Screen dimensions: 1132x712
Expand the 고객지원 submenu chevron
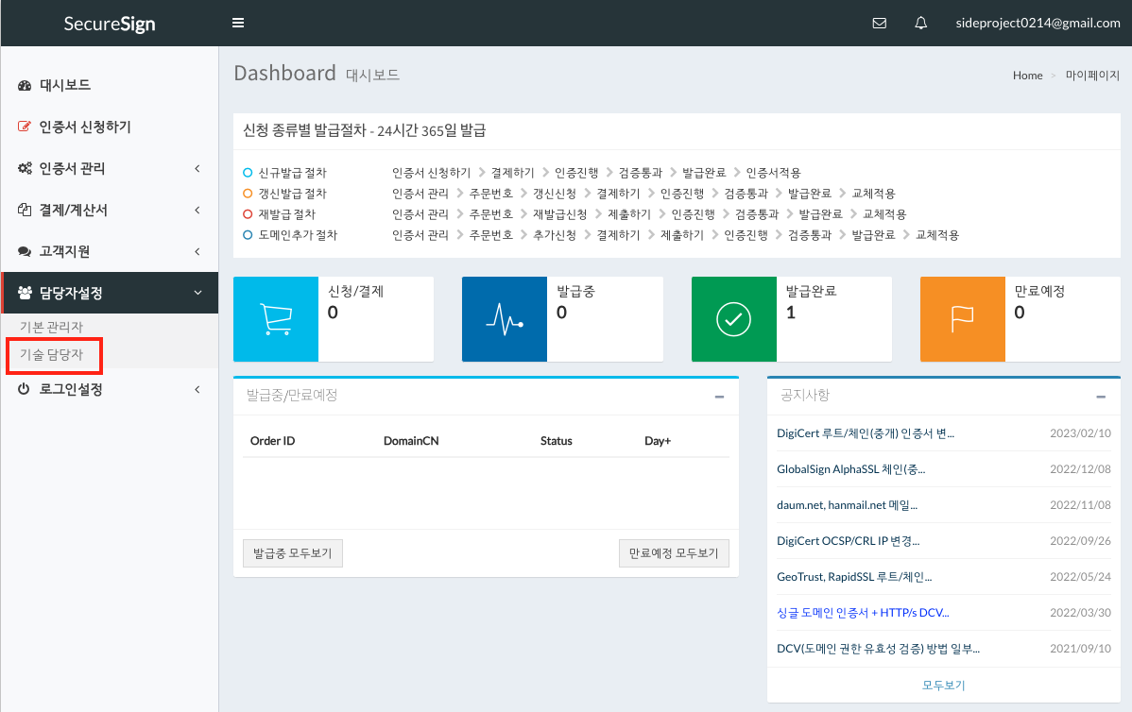click(x=197, y=252)
